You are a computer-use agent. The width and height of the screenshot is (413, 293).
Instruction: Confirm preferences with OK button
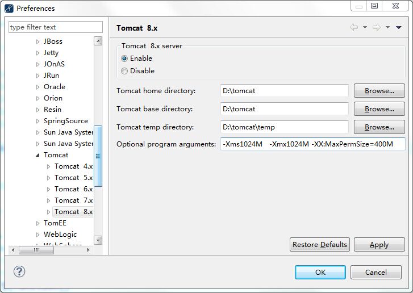(x=320, y=272)
